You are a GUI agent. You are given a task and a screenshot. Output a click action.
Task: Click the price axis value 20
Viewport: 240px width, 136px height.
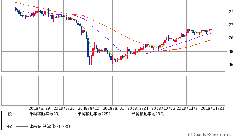pyautogui.click(x=231, y=38)
